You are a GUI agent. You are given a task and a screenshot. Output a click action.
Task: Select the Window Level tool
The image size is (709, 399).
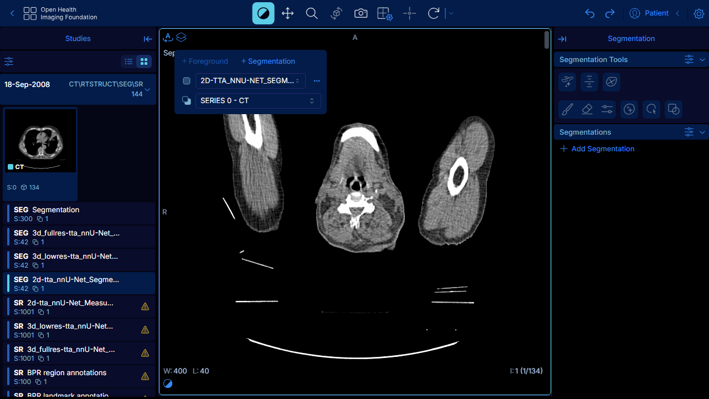(263, 13)
